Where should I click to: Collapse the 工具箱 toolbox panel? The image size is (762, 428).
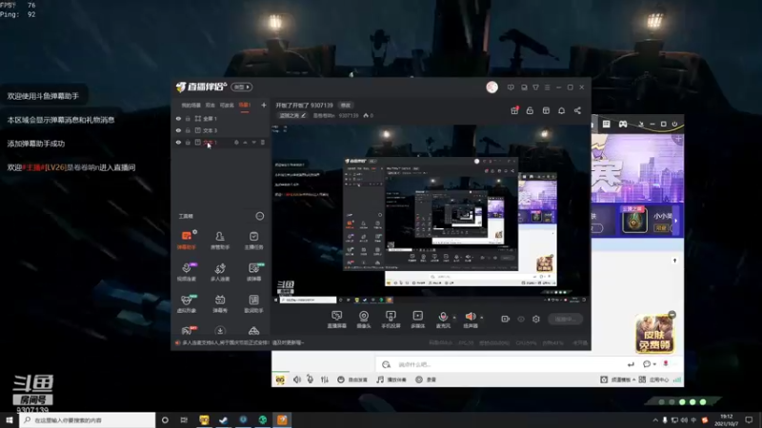[x=260, y=217]
